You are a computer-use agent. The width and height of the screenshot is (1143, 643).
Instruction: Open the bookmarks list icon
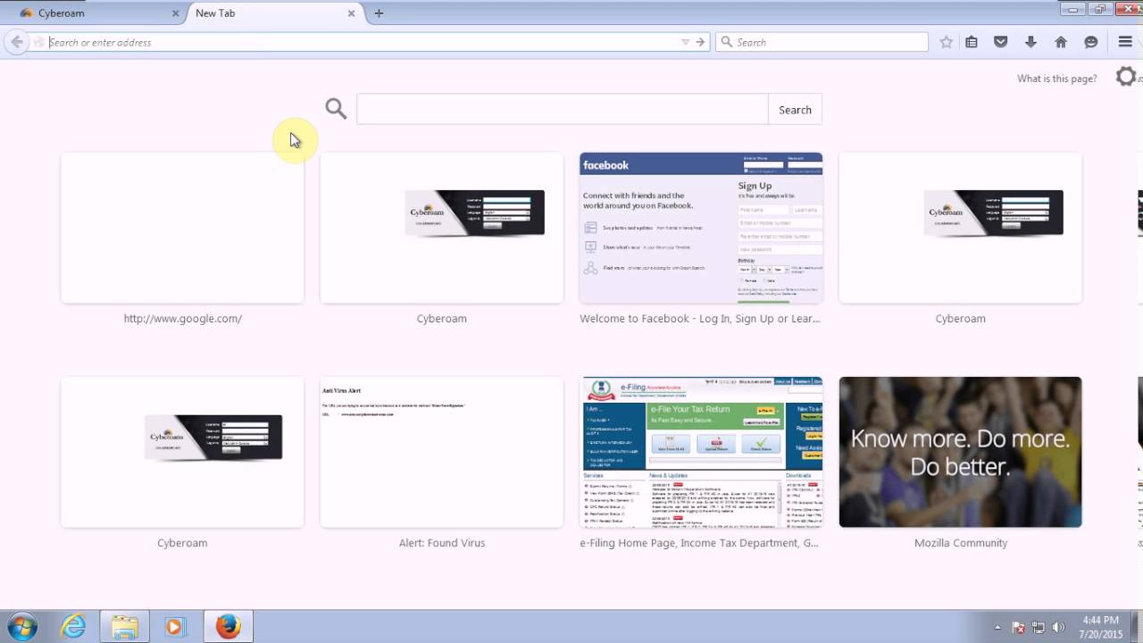[x=972, y=42]
